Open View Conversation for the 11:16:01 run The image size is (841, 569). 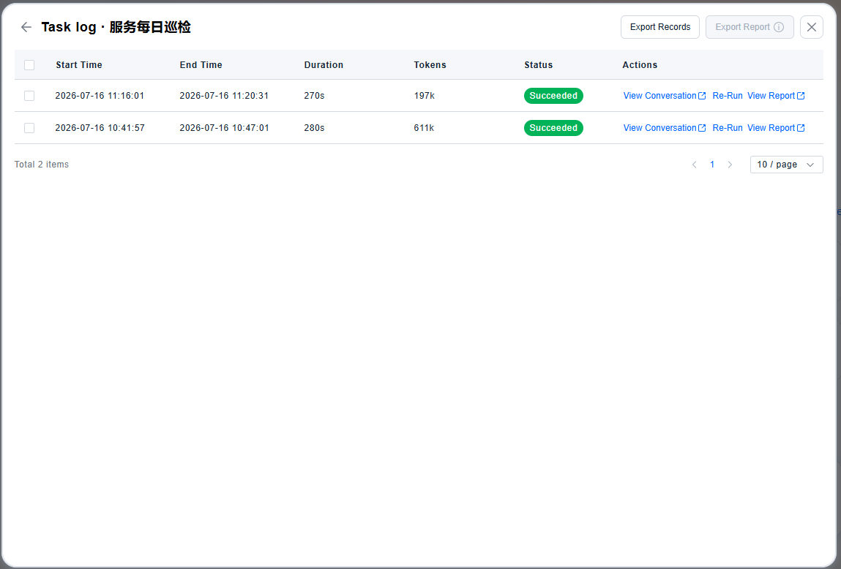pyautogui.click(x=664, y=96)
